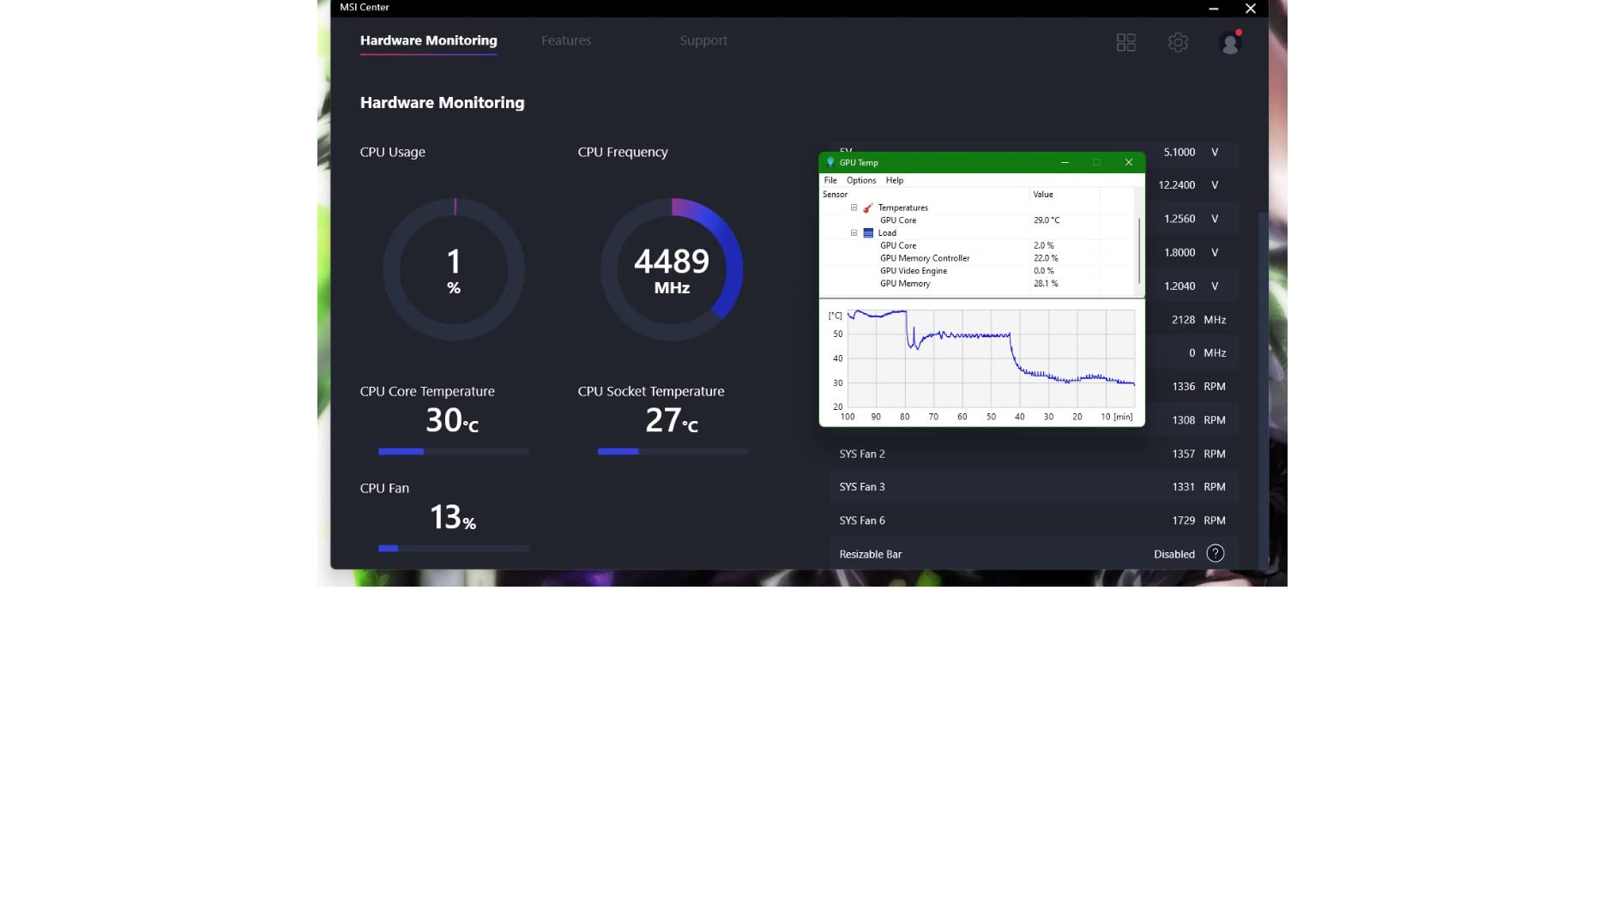This screenshot has width=1617, height=909.
Task: Click the GPU Temp title bar app icon
Action: 830,162
